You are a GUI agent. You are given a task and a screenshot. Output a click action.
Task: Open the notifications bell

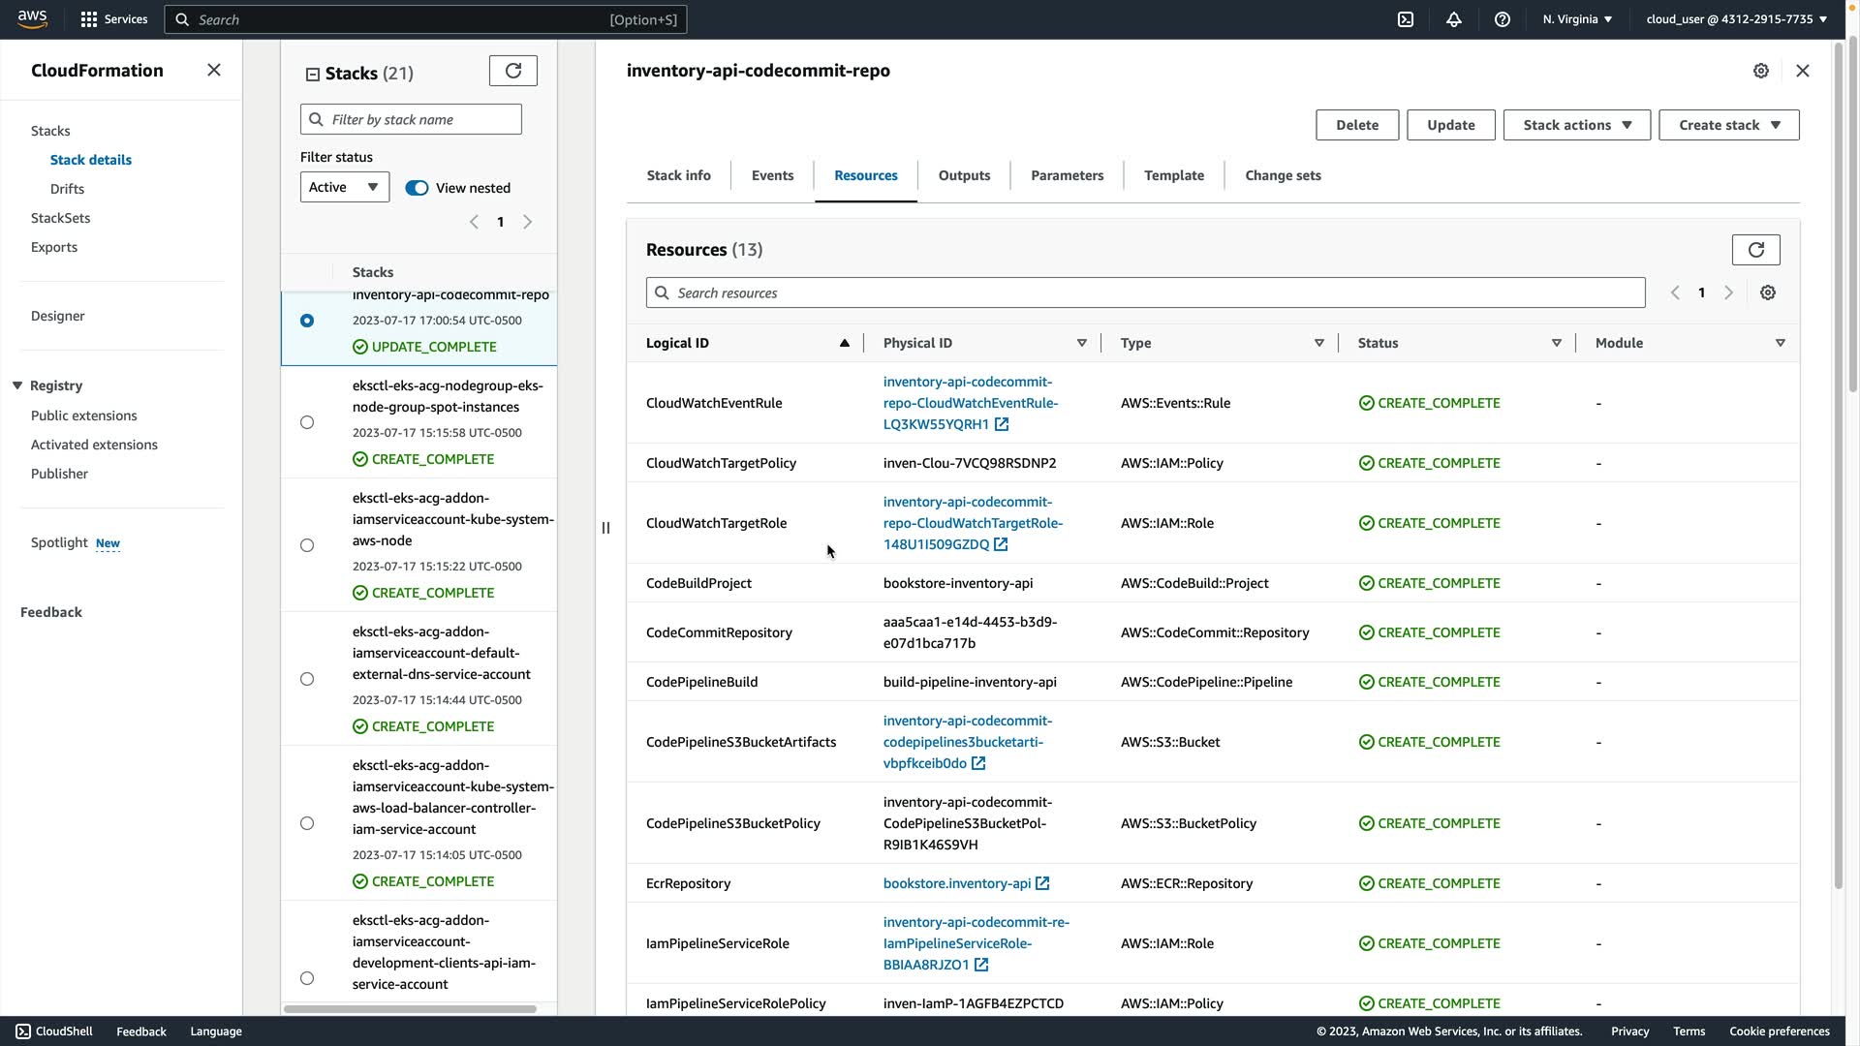[x=1453, y=19]
